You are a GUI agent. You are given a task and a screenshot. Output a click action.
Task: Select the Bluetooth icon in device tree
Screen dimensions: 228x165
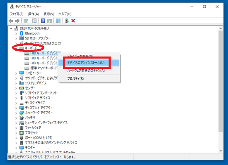tap(22, 33)
